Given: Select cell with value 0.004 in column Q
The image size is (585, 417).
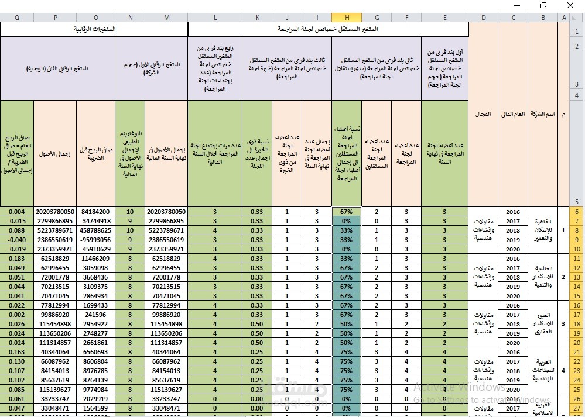Looking at the screenshot, I should click(x=17, y=212).
